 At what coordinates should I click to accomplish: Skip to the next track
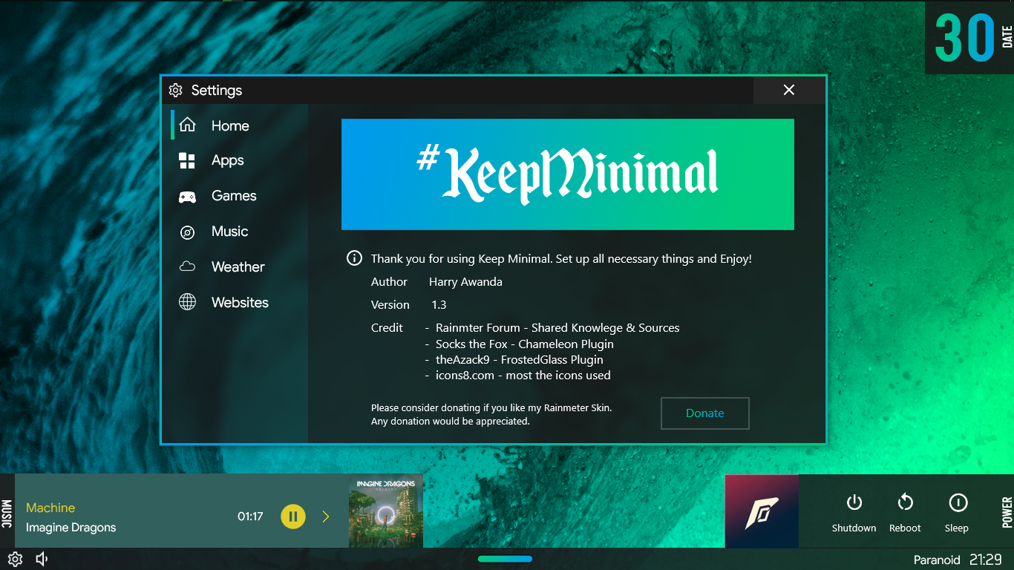point(326,517)
